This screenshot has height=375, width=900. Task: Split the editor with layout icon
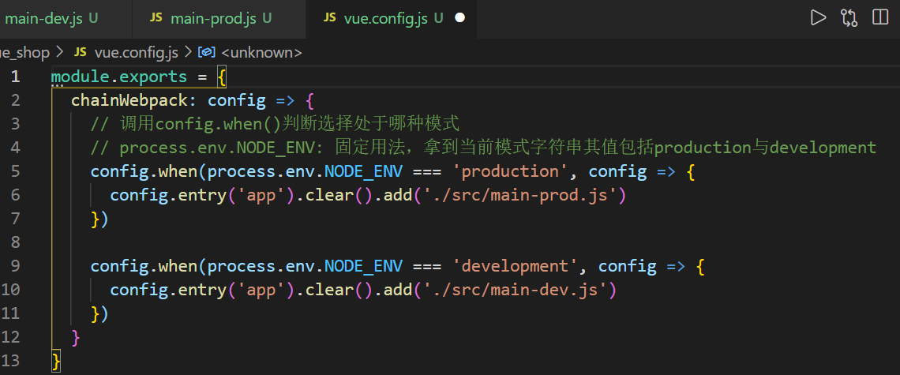879,17
